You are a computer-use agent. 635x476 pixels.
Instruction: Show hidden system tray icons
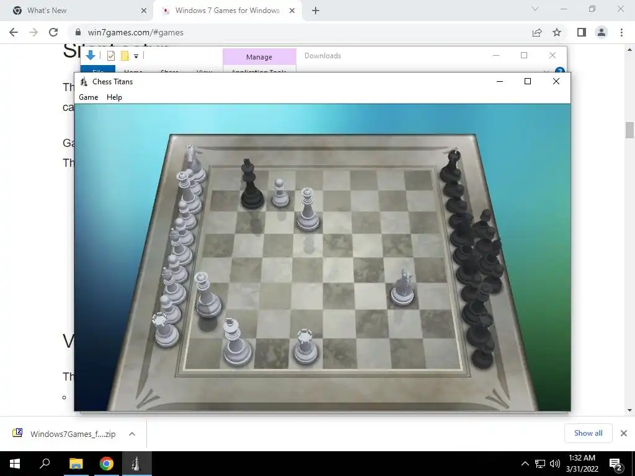click(525, 464)
